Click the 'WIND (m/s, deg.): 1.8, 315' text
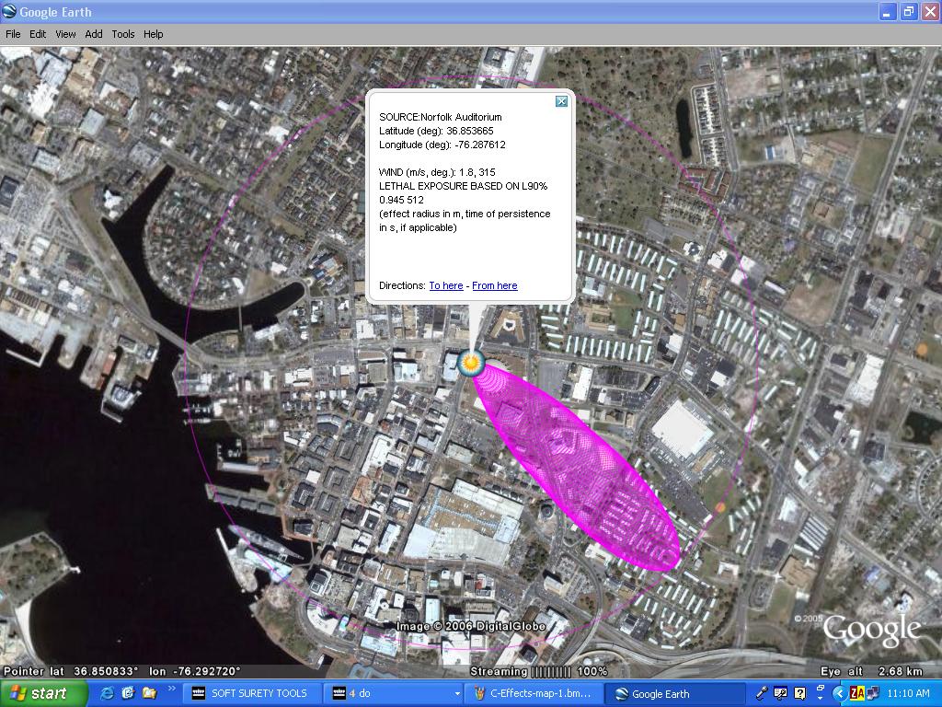The width and height of the screenshot is (942, 707). [437, 172]
